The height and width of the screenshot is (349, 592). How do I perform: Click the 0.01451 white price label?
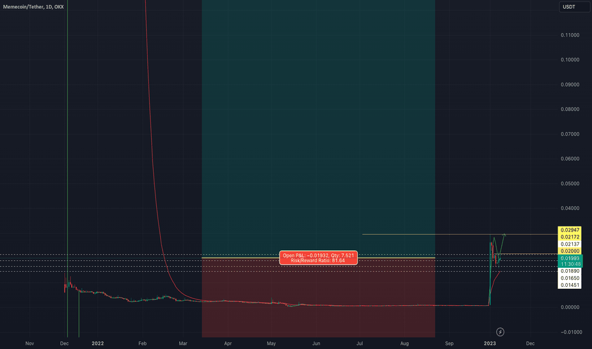[569, 286]
